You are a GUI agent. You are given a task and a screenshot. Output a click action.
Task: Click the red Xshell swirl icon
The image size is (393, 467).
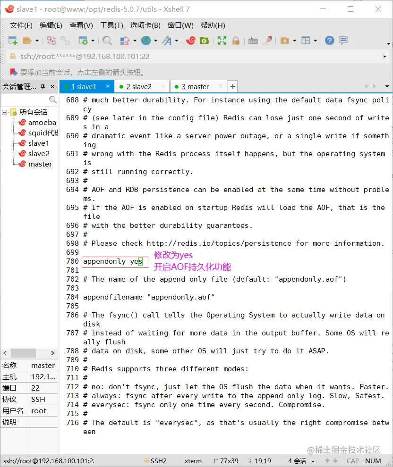(x=190, y=41)
